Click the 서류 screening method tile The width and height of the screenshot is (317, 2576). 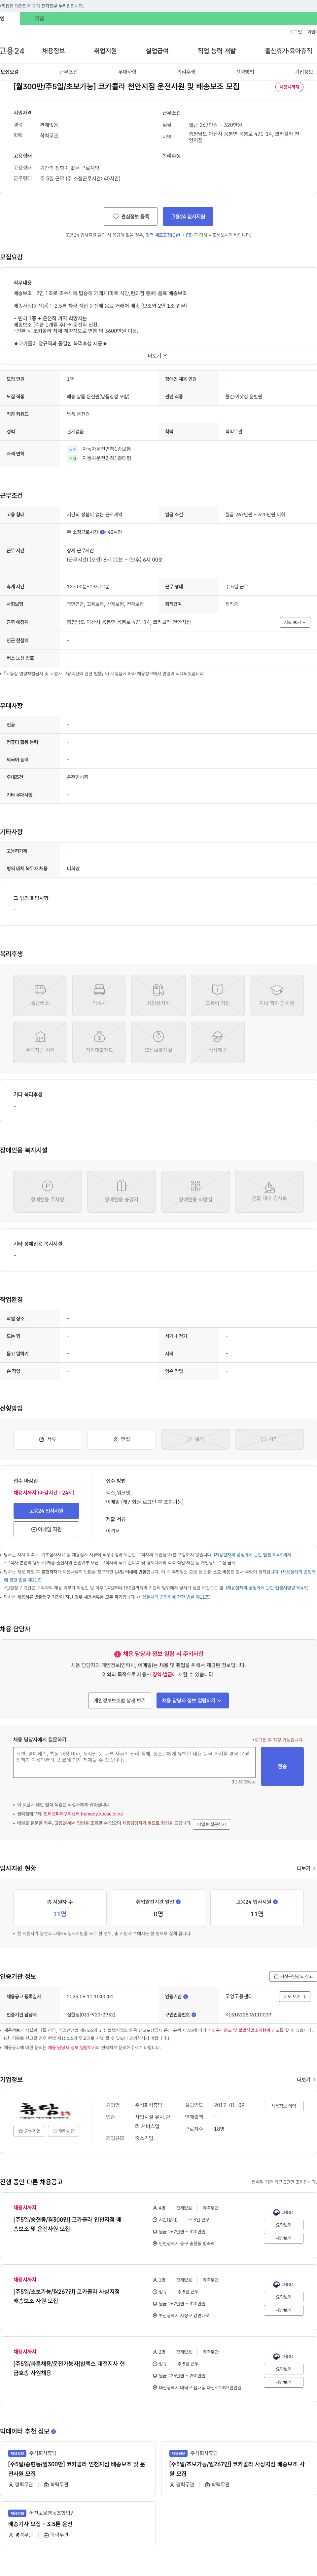(47, 1439)
